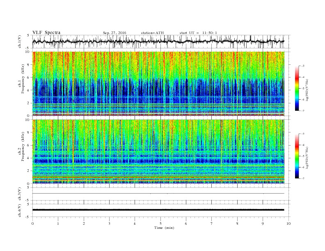
Task: Click the ch.2 PSD color scale bar
Action: (297, 156)
